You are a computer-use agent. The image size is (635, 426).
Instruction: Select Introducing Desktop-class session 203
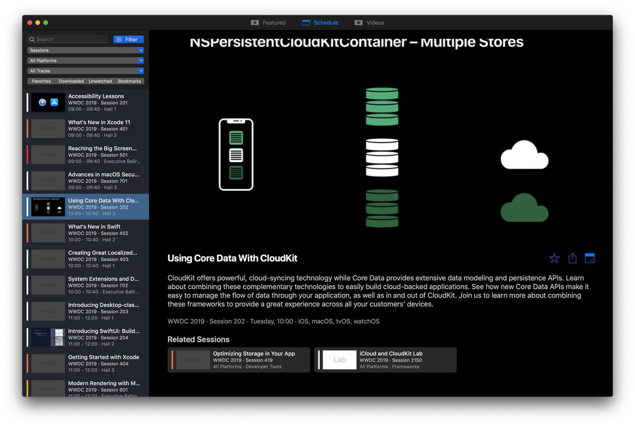[86, 311]
